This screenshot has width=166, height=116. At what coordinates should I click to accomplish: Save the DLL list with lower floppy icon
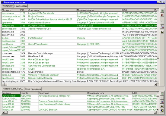pyautogui.click(x=162, y=106)
